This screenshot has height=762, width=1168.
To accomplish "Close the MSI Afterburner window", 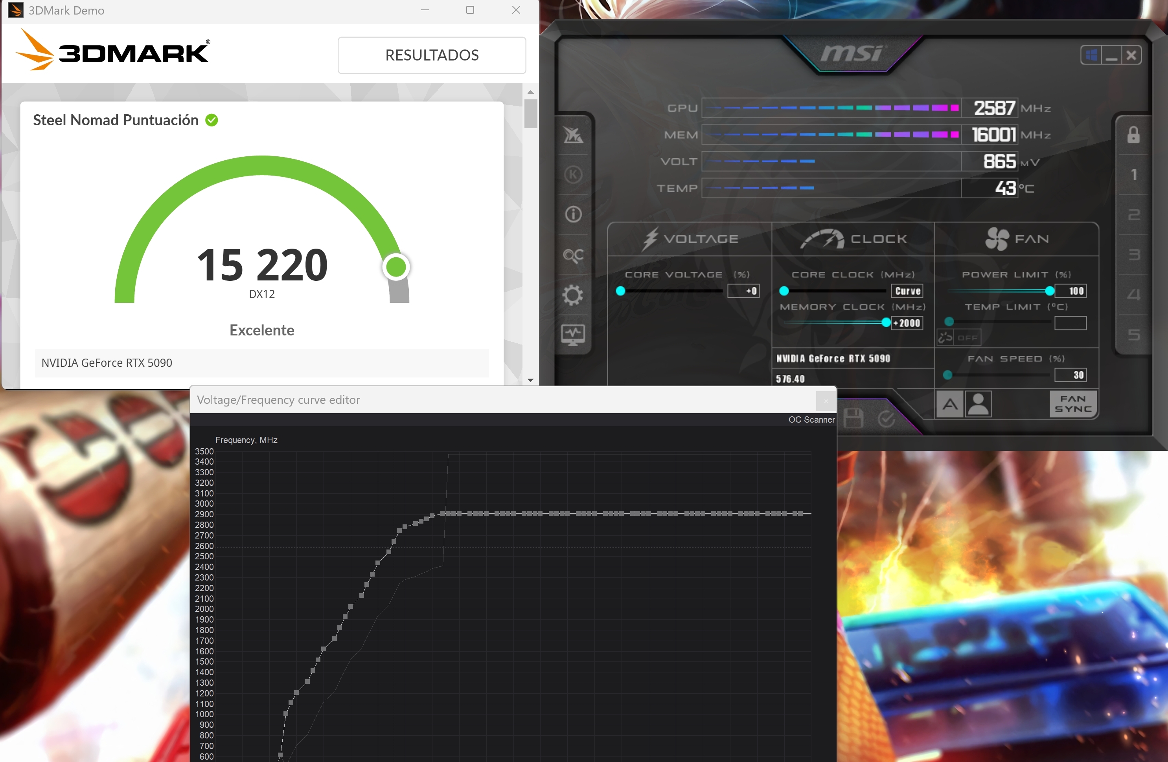I will 1131,55.
